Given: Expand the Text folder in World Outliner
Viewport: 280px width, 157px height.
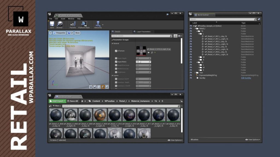Looking at the screenshot, I should (x=195, y=73).
